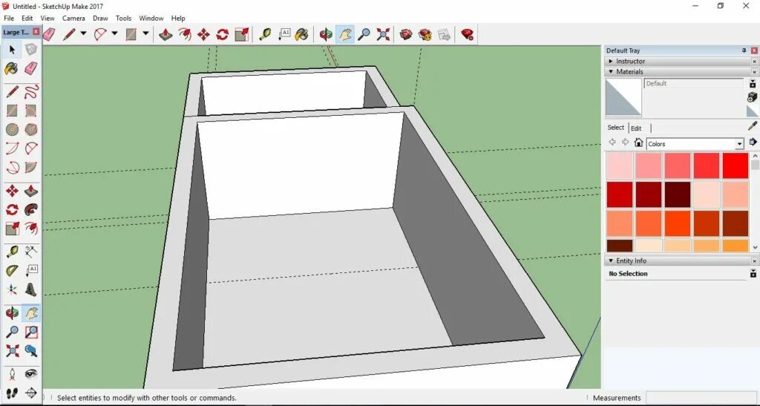The width and height of the screenshot is (760, 406).
Task: Open the Line tool dropdown arrow
Action: (83, 33)
